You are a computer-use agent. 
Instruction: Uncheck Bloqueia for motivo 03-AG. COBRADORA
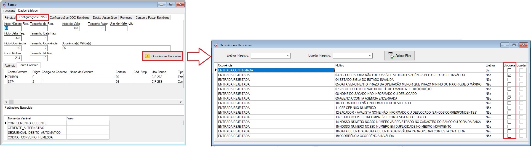509,75
